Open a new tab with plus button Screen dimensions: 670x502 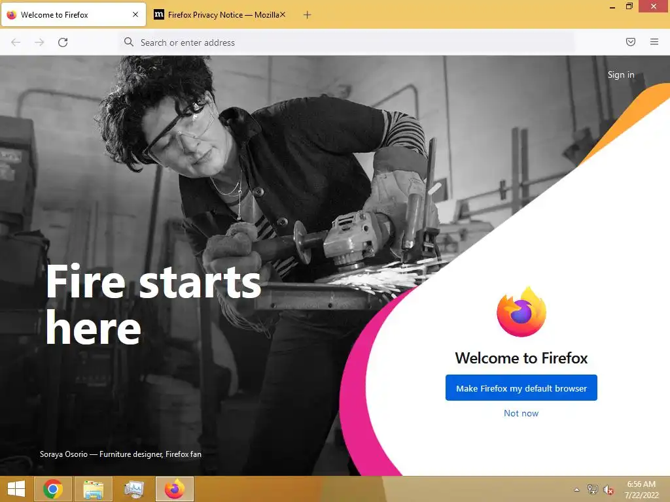(307, 15)
